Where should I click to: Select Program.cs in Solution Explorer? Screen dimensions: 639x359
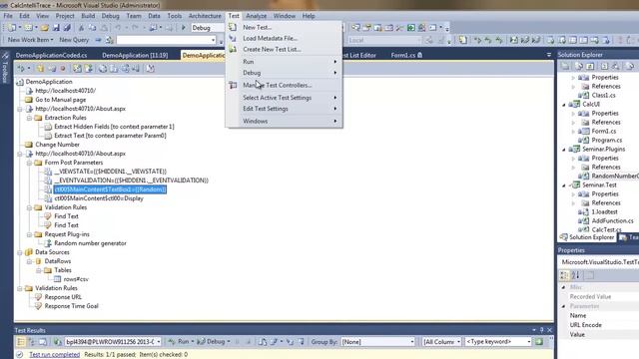(606, 140)
